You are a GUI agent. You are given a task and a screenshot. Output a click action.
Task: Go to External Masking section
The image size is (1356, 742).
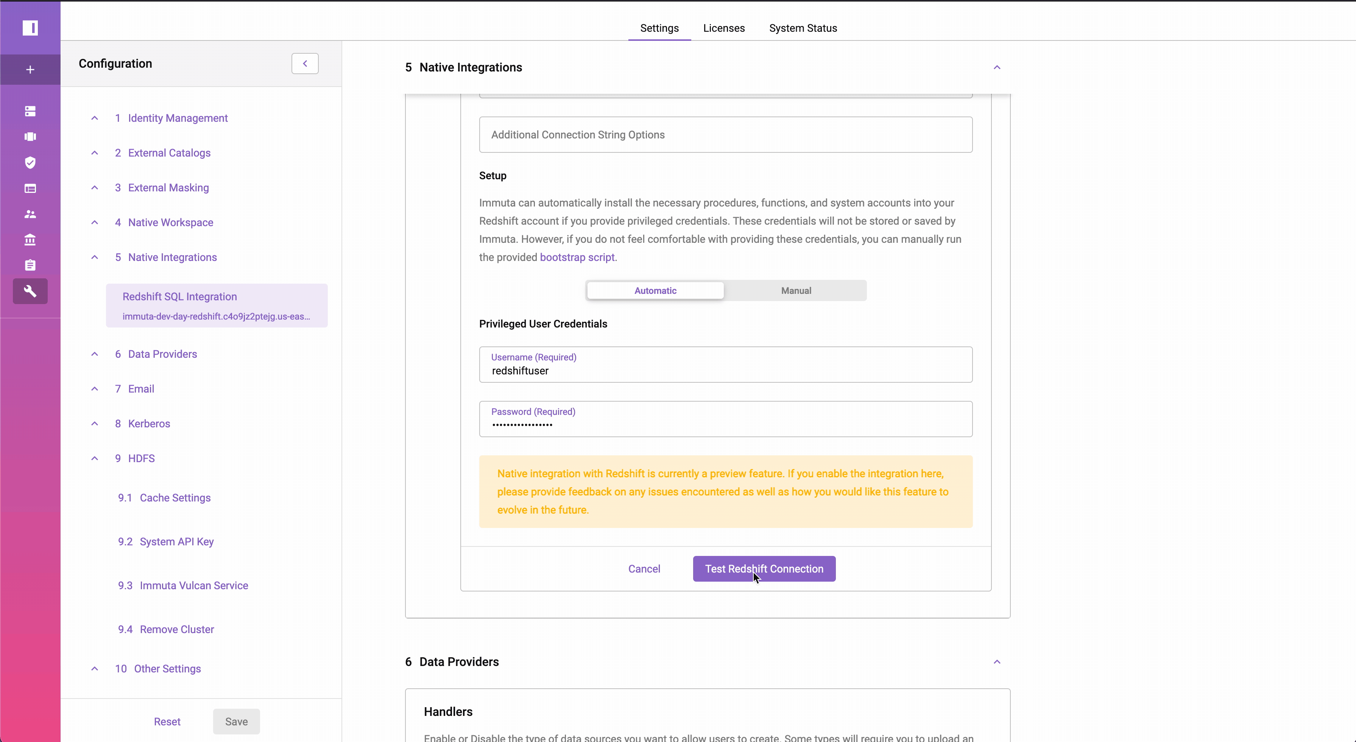pyautogui.click(x=162, y=188)
